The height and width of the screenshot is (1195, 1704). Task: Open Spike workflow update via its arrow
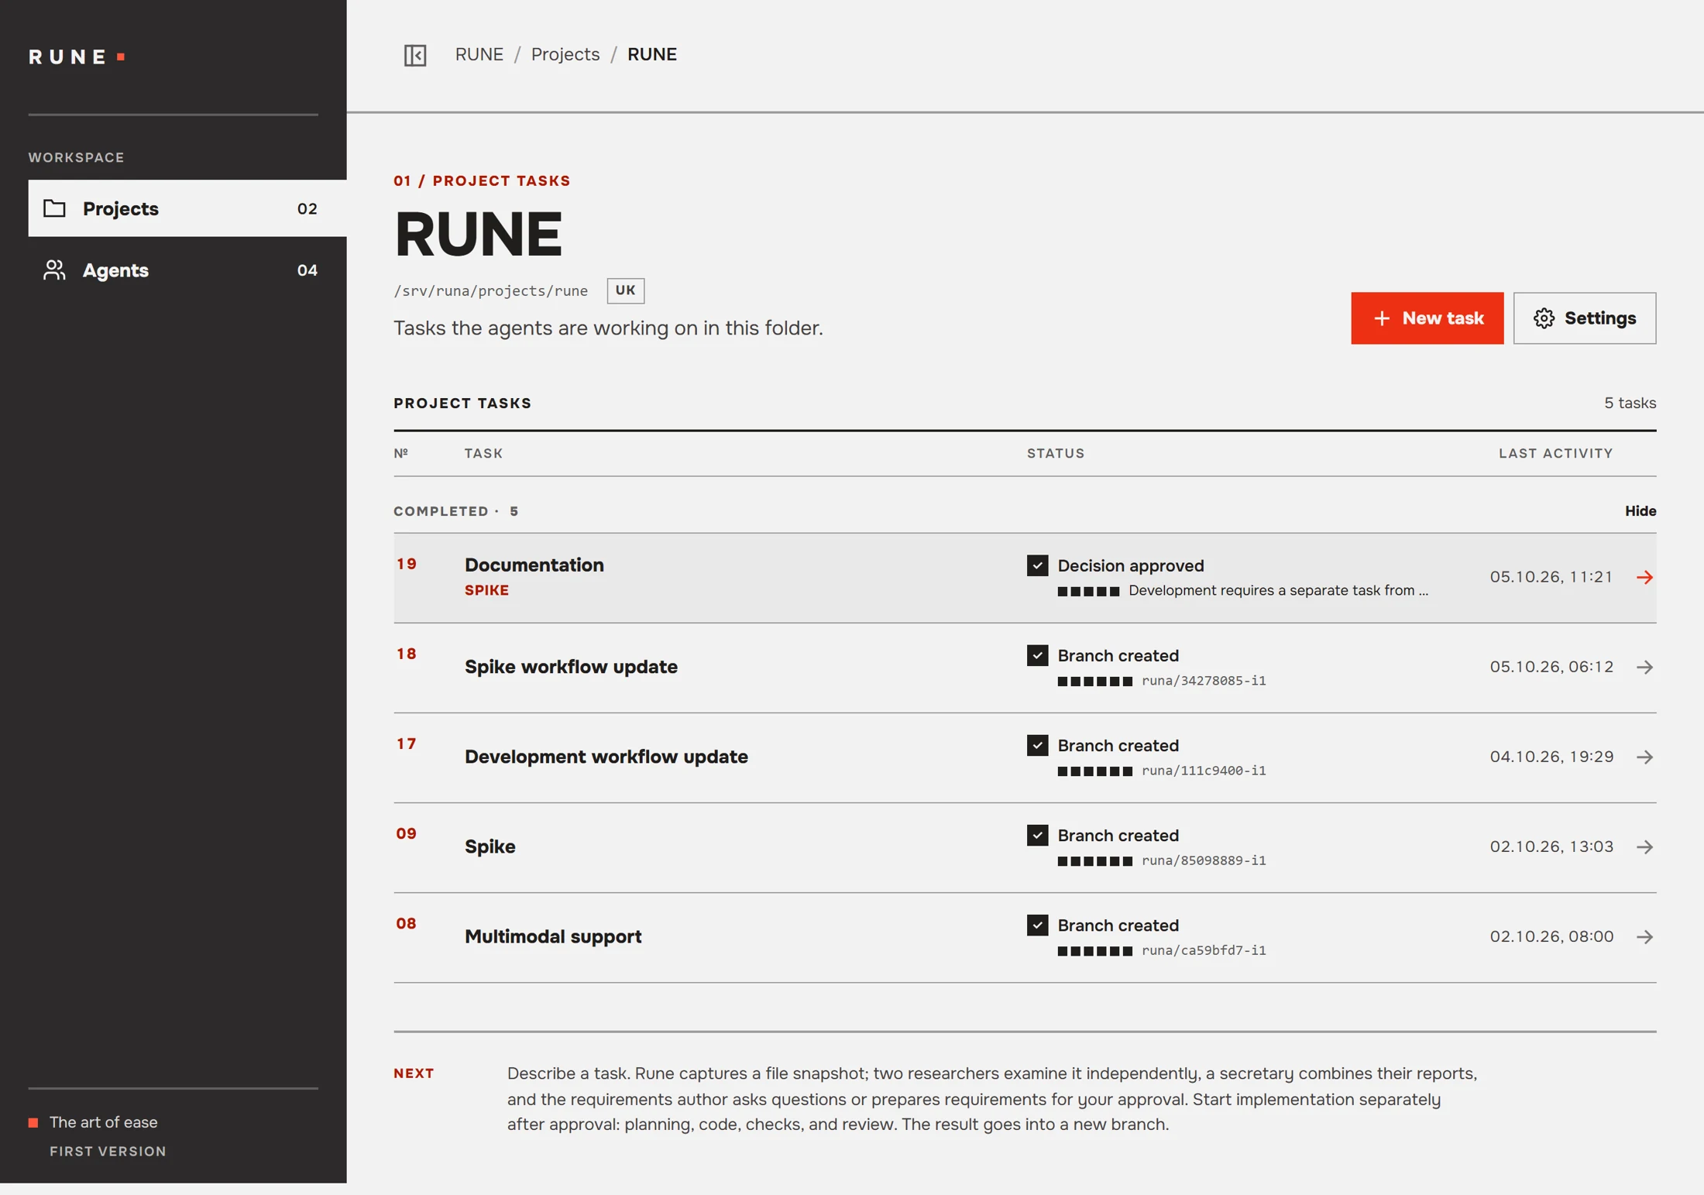coord(1644,667)
